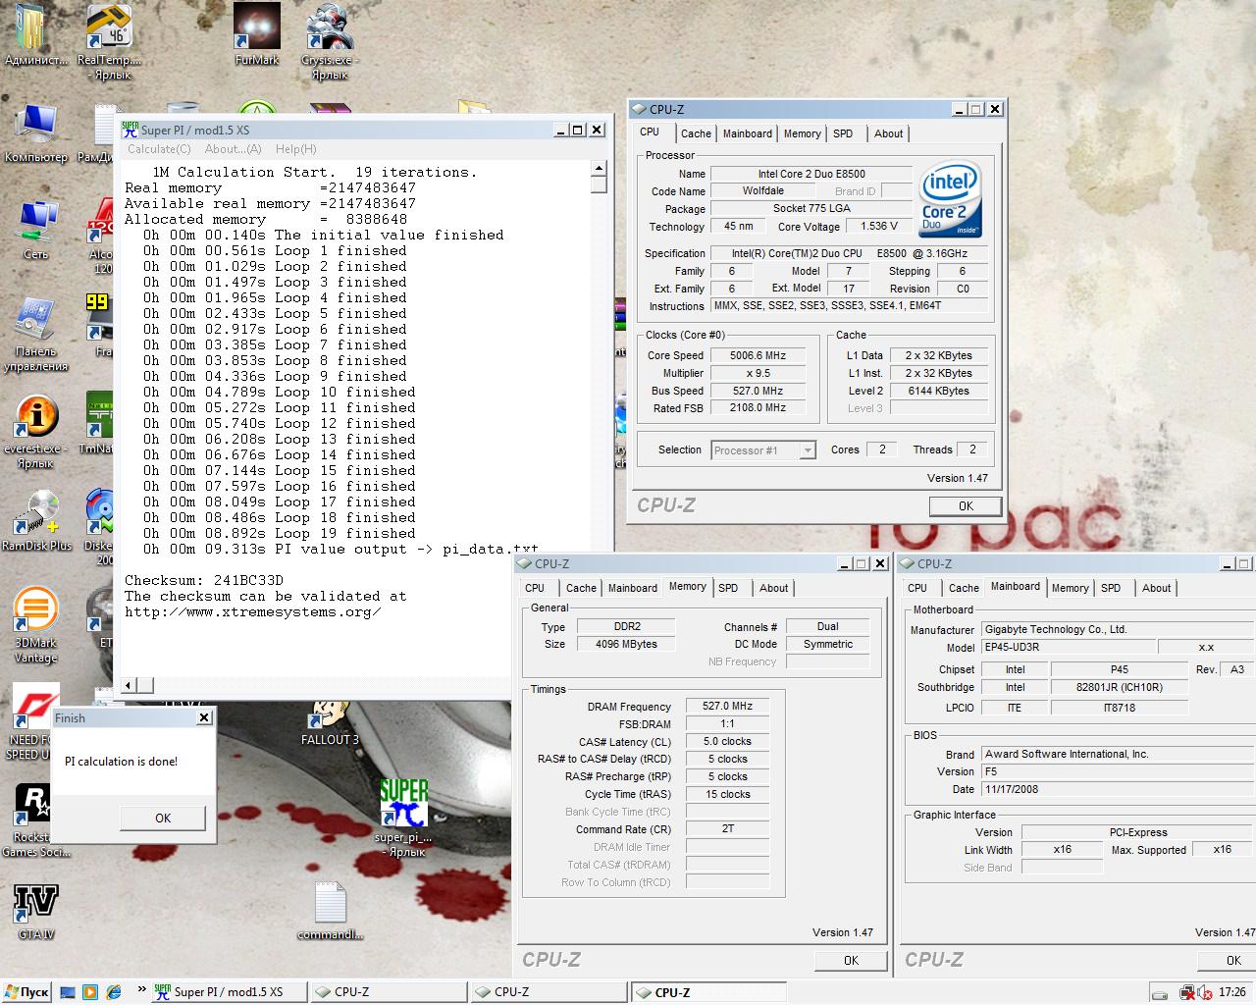
Task: Click the CAS# Latency value 5.0 clocks
Action: [x=727, y=741]
